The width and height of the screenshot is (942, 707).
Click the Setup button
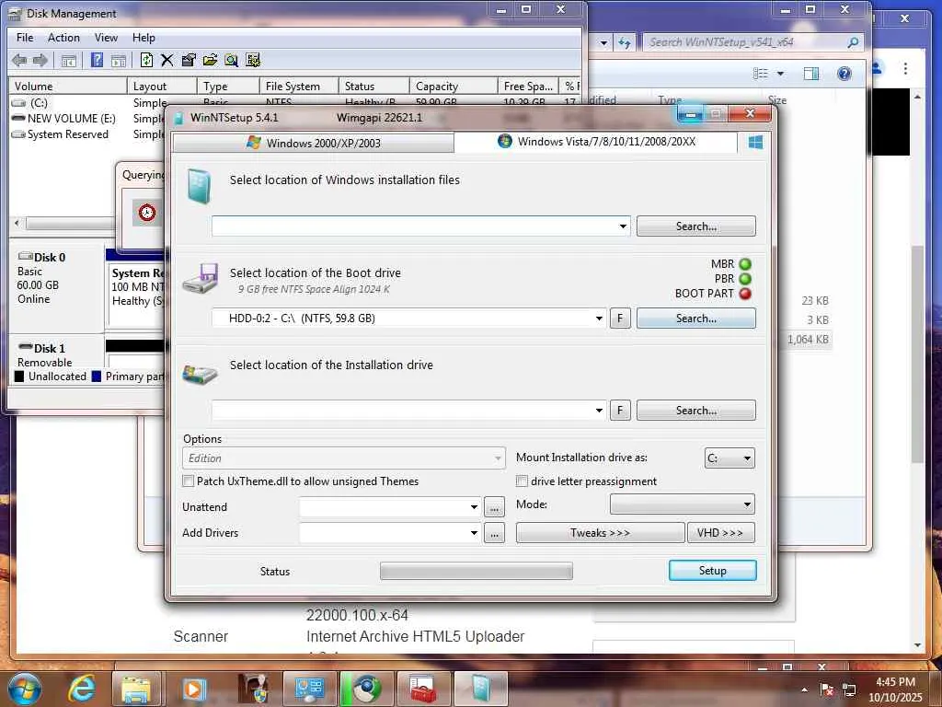click(x=713, y=571)
